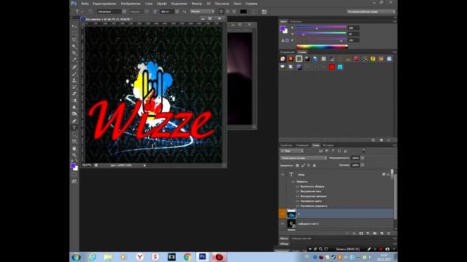Open the anti-aliasing method dropdown
This screenshot has width=467, height=262.
(x=203, y=12)
